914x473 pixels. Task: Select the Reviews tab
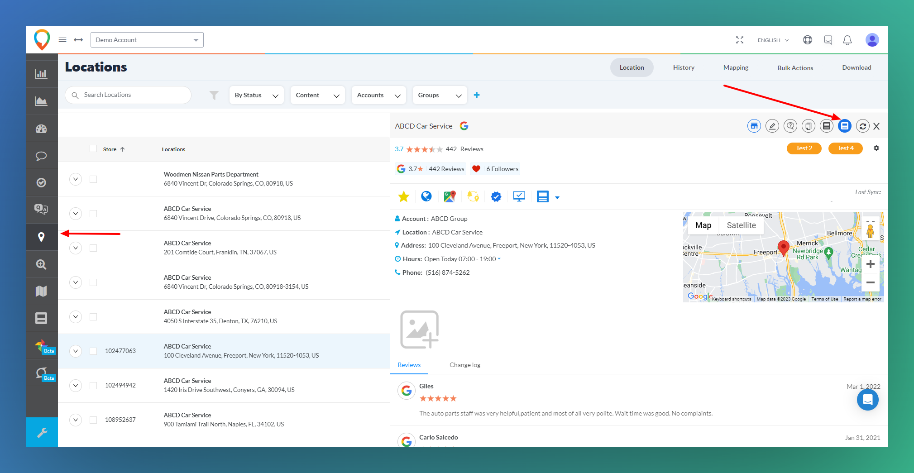point(409,365)
